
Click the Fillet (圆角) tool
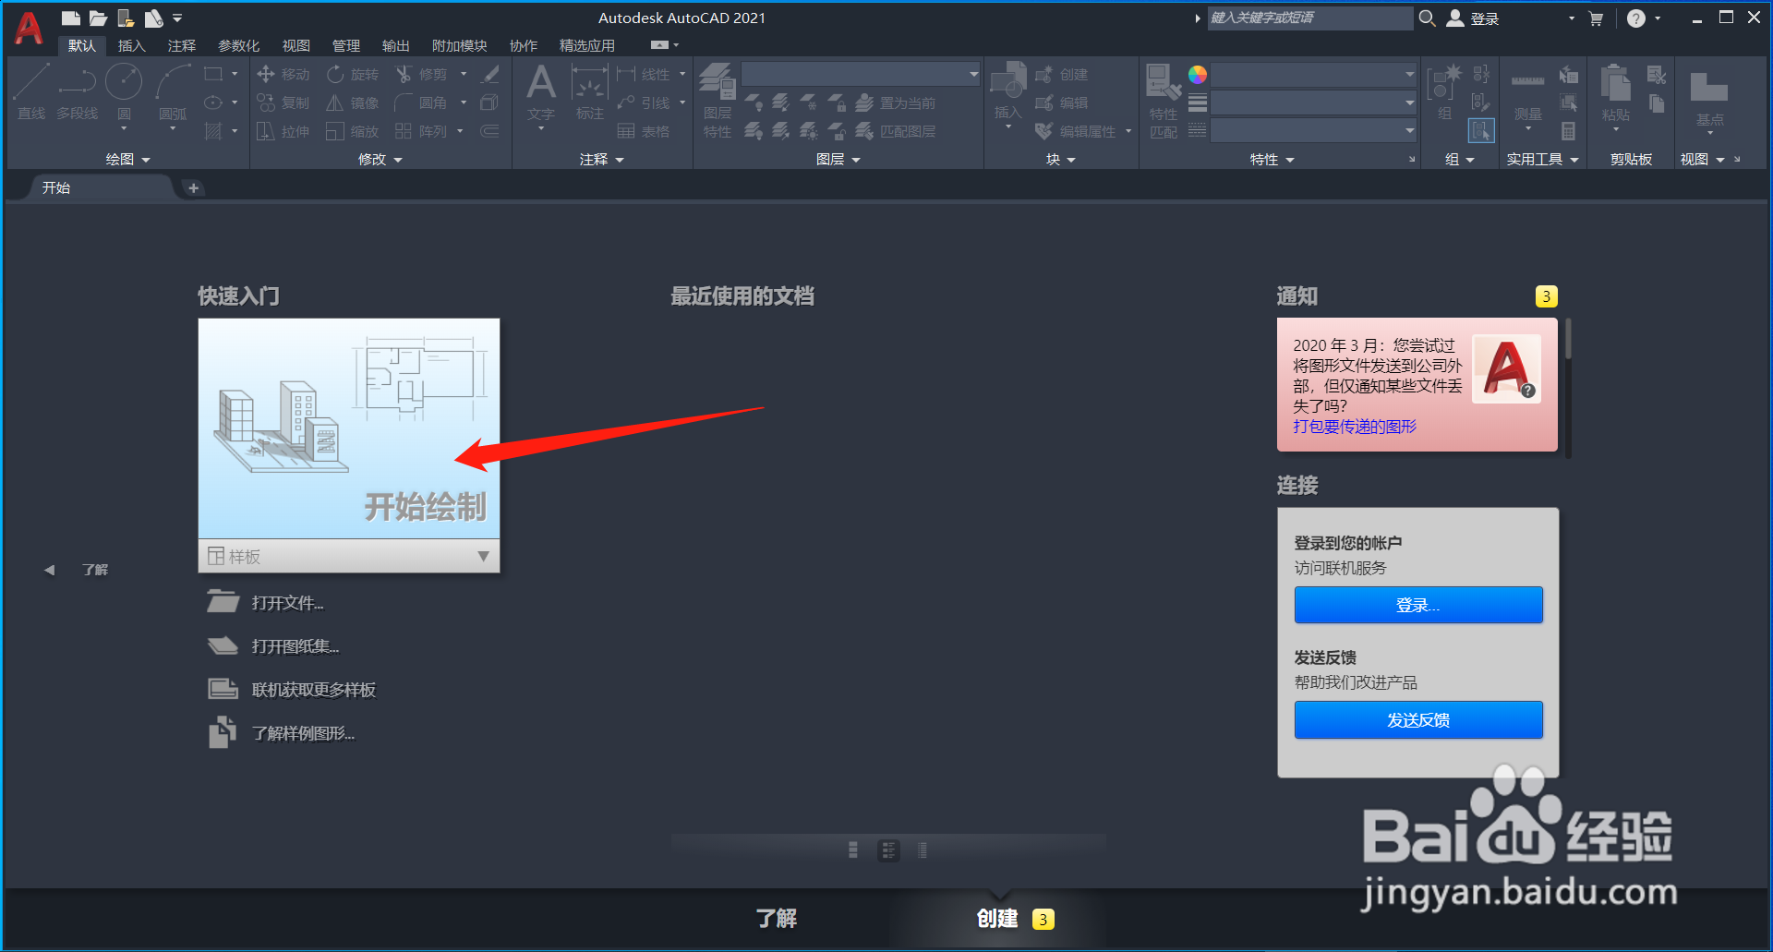421,102
